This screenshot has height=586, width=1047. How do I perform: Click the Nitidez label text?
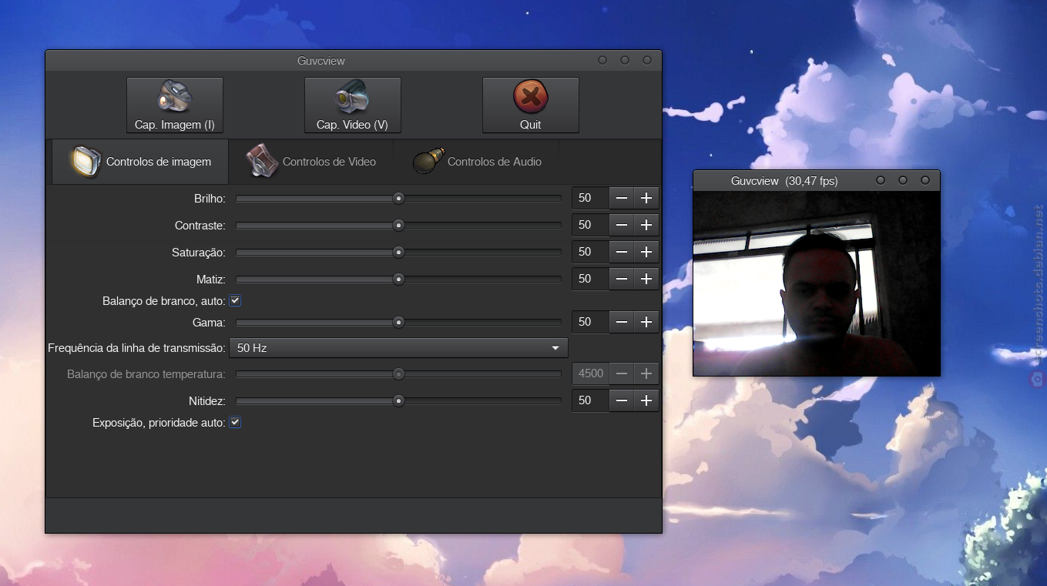coord(207,401)
